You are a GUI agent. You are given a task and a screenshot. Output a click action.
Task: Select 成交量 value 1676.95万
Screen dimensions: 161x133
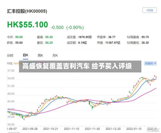(85, 37)
